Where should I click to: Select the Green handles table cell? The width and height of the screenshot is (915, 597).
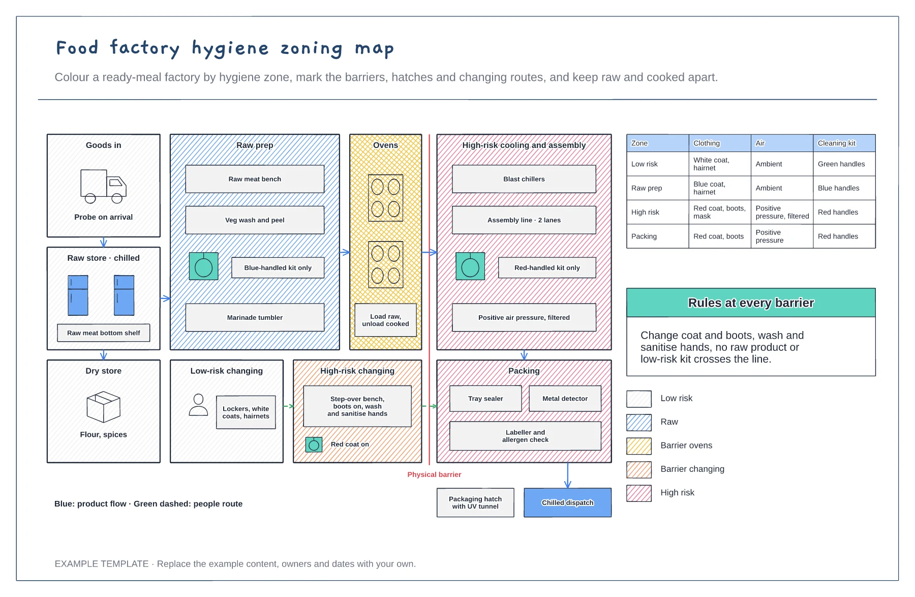[844, 164]
